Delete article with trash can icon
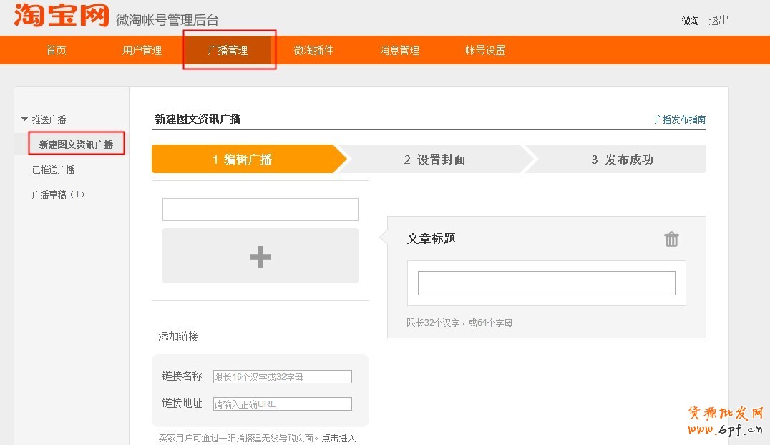This screenshot has width=770, height=445. tap(671, 239)
